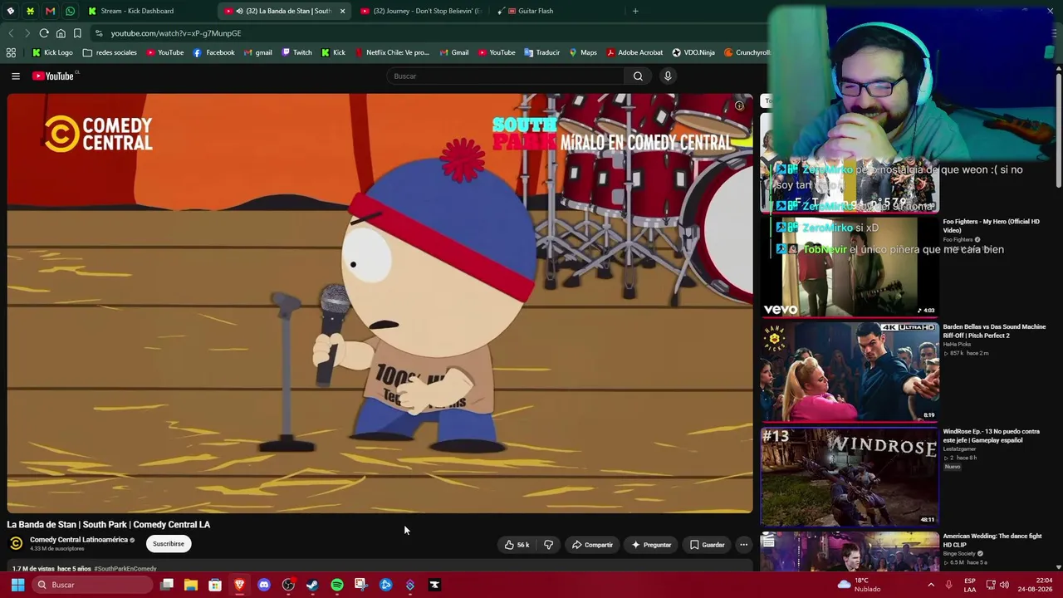Open OBS Studio from the taskbar
The width and height of the screenshot is (1063, 598).
[x=288, y=585]
